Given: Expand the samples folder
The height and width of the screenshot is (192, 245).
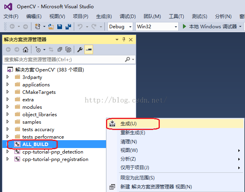Looking at the screenshot, I should tap(7, 122).
